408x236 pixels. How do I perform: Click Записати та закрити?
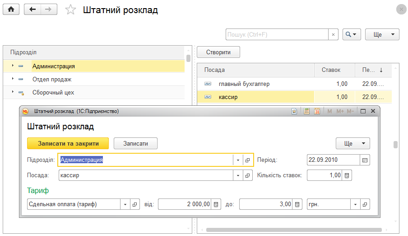coord(68,143)
